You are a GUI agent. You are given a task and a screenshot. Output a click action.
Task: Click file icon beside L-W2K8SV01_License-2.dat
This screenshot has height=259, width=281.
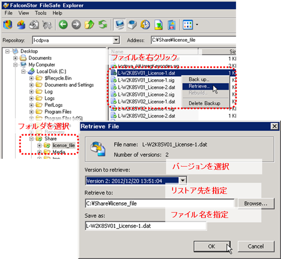click(114, 87)
